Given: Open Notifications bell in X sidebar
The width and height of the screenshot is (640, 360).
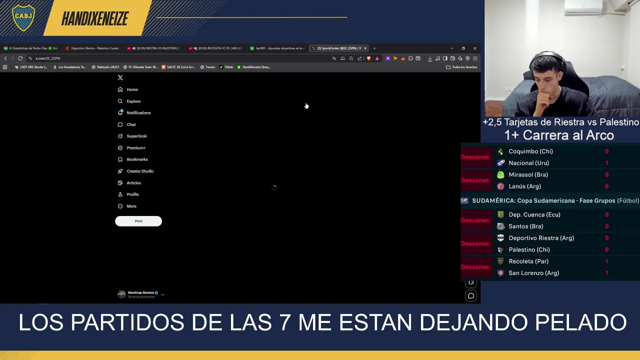Looking at the screenshot, I should coord(134,112).
